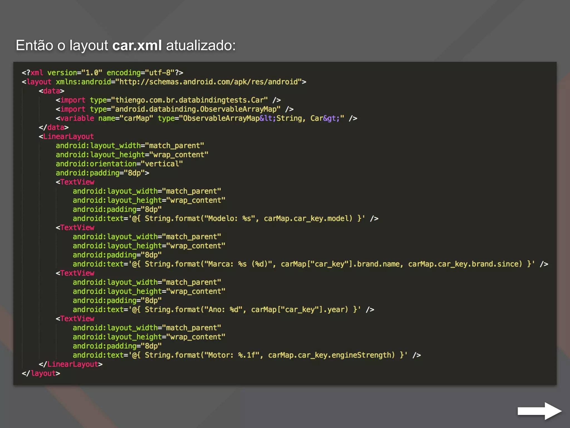Image resolution: width=570 pixels, height=428 pixels.
Task: Click the android:orientation="vertical" attribute
Action: coord(119,164)
